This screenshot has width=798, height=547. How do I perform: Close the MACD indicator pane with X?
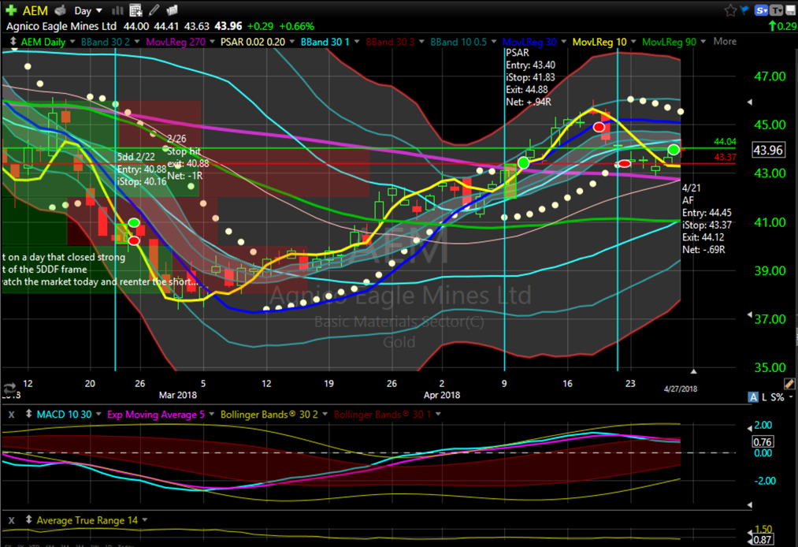coord(11,415)
